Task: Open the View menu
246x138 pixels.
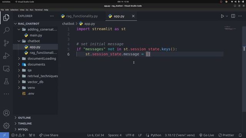Action: (22, 10)
